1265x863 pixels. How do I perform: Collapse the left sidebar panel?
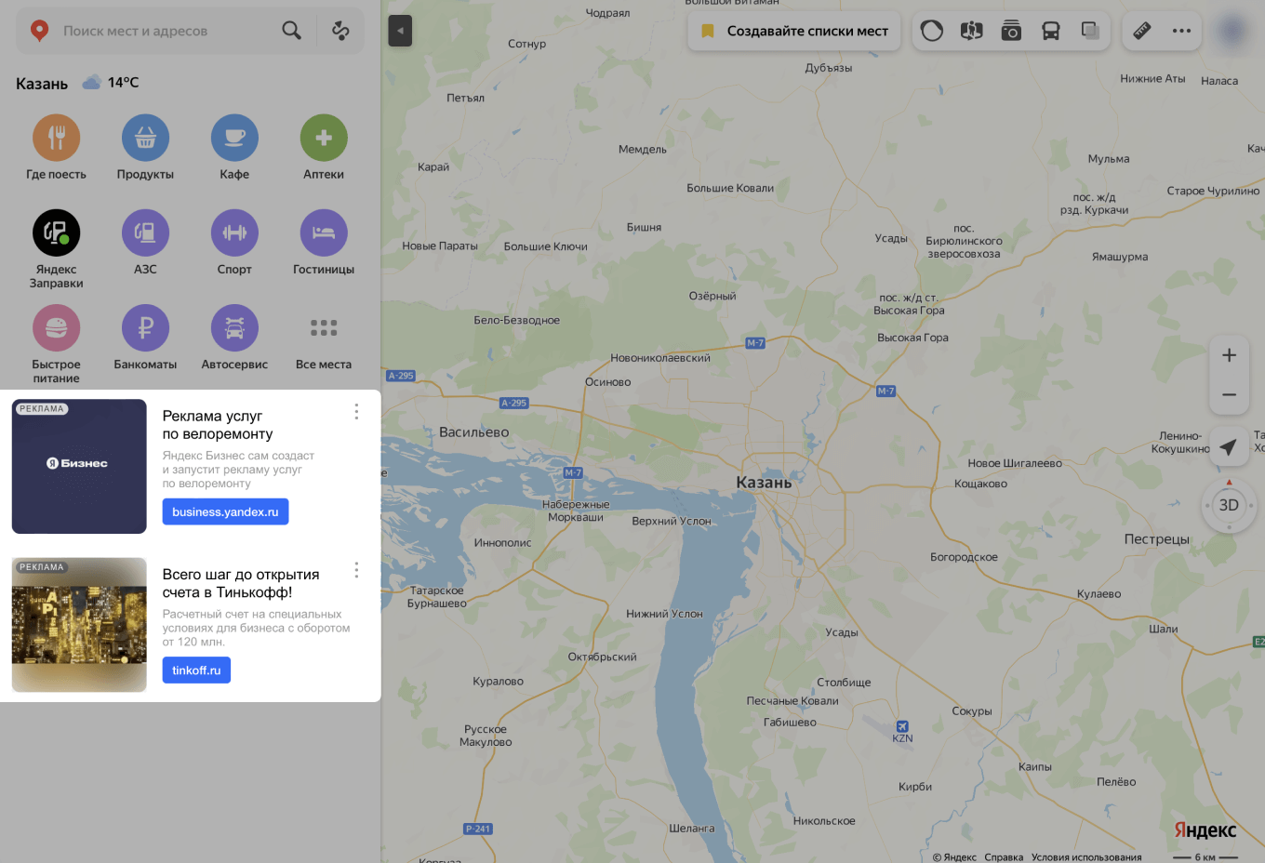point(400,31)
